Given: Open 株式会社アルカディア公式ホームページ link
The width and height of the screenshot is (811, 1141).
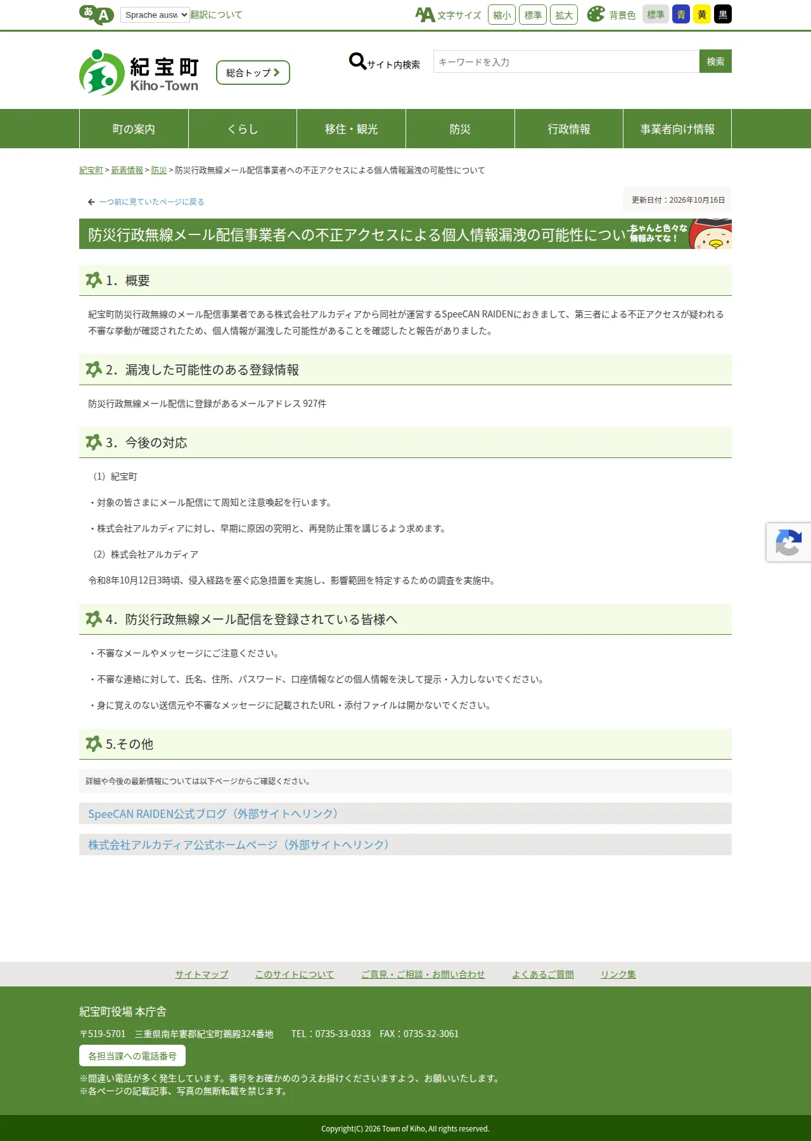Looking at the screenshot, I should pos(241,845).
